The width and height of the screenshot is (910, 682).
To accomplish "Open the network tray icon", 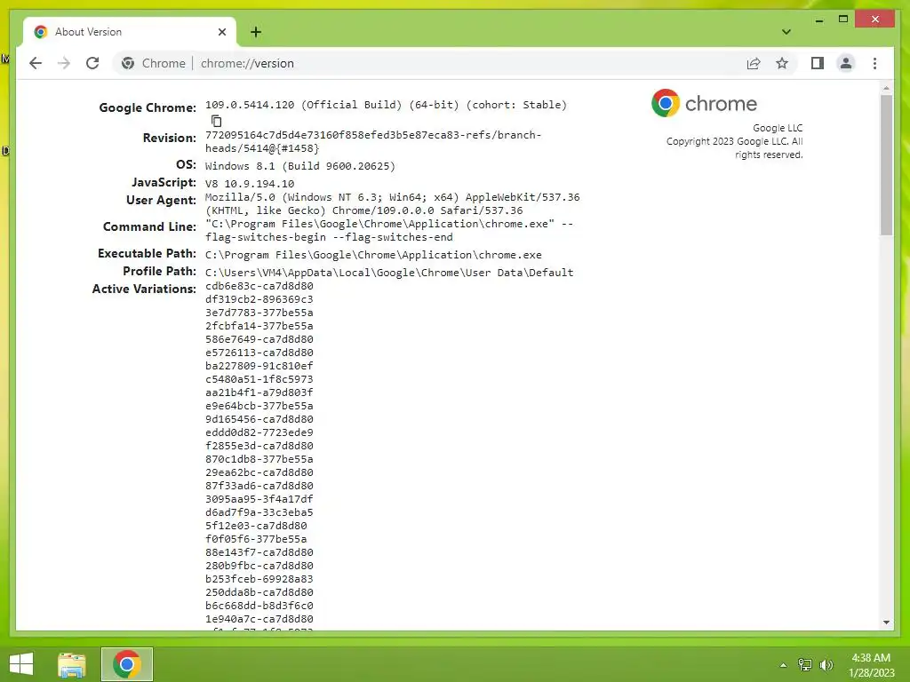I will (805, 665).
